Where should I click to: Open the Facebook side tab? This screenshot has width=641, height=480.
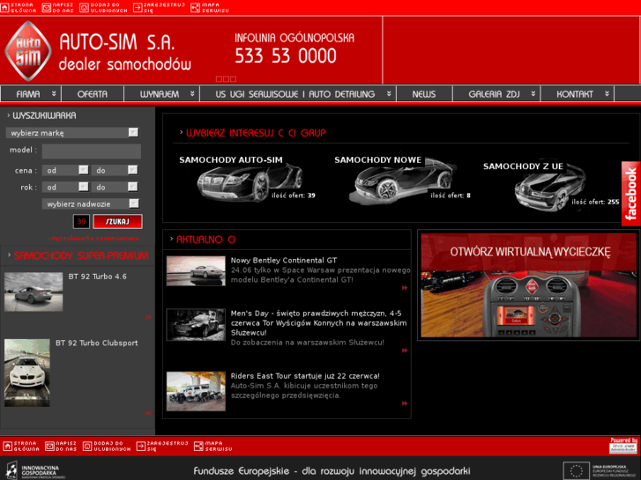[630, 194]
